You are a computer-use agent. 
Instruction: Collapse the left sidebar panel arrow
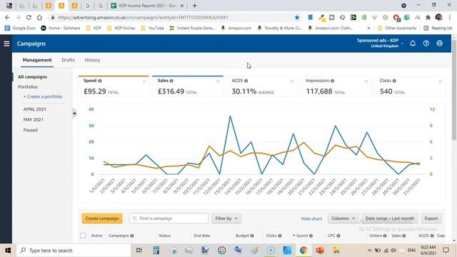[x=74, y=113]
